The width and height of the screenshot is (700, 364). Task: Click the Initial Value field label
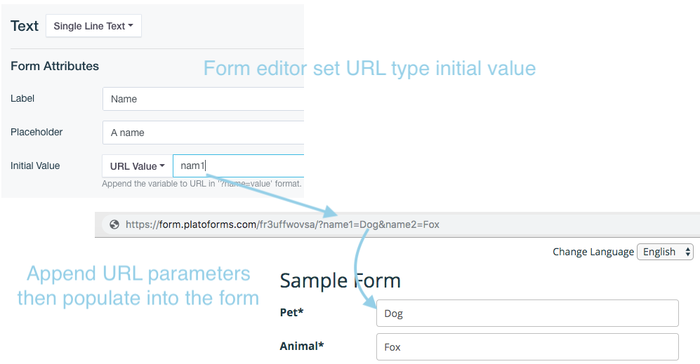(x=35, y=166)
